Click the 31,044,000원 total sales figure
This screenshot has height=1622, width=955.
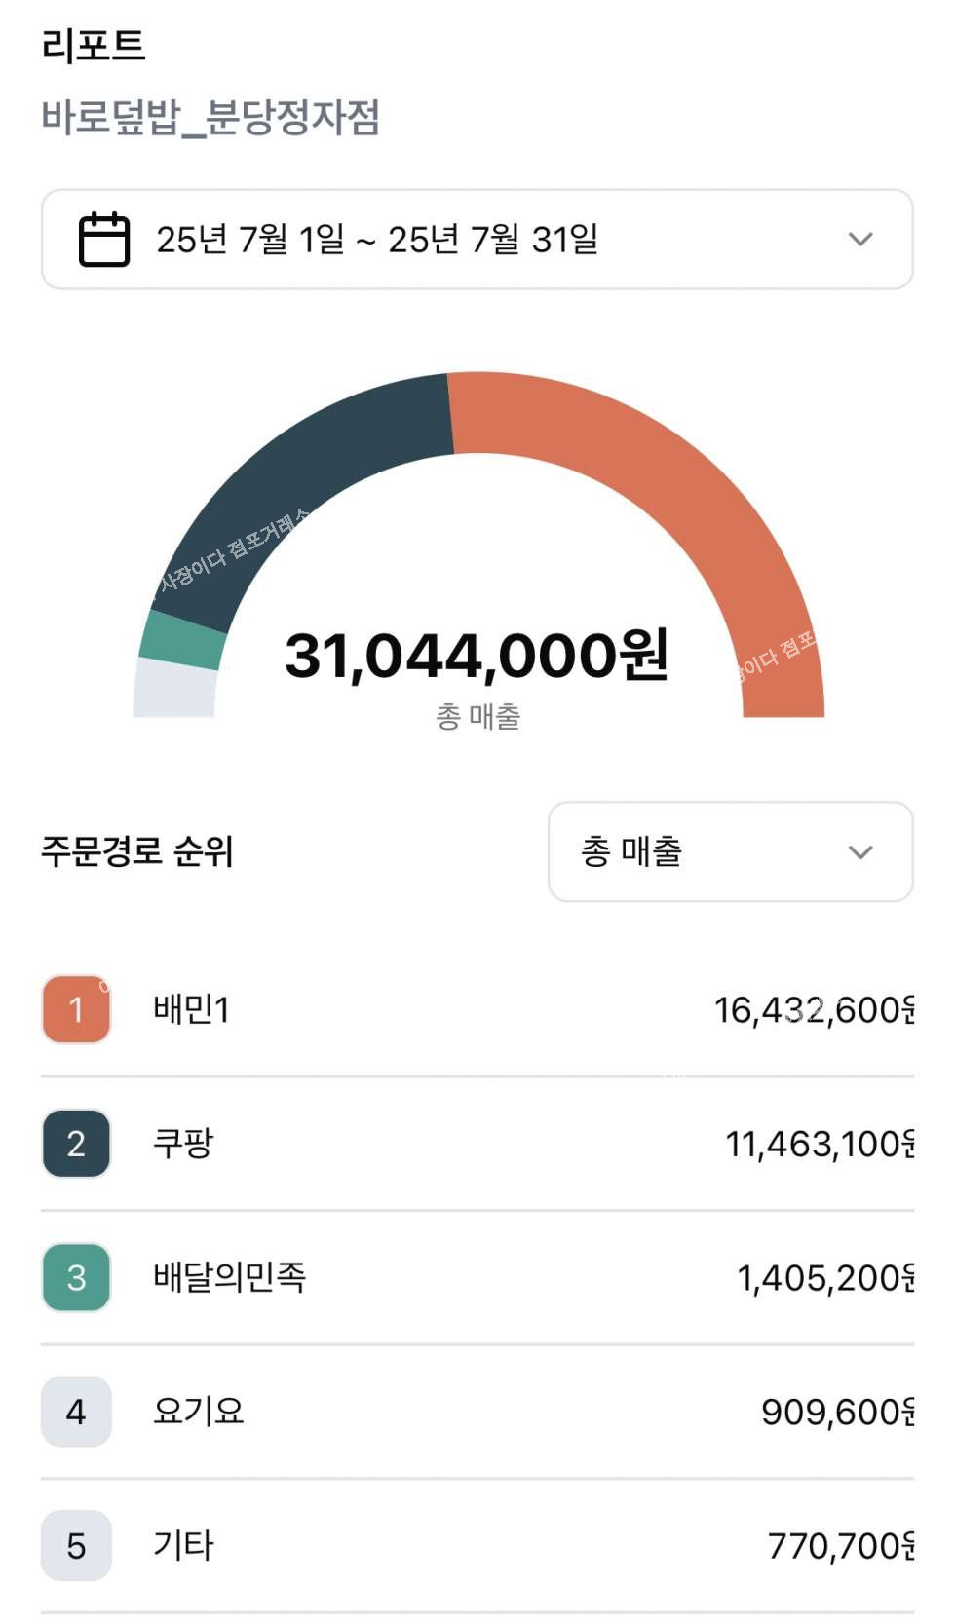[477, 655]
